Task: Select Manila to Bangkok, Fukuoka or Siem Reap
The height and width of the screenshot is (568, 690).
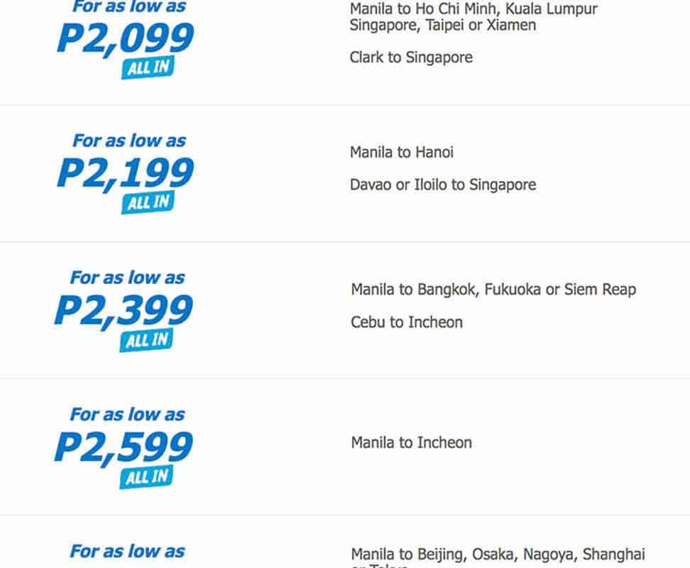Action: [493, 290]
